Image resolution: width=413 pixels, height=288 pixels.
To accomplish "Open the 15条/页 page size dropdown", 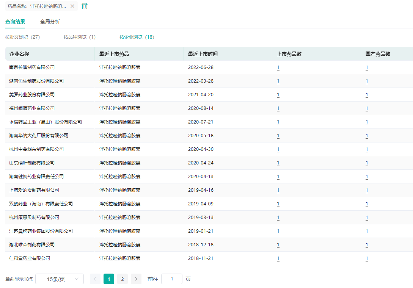I will tap(60, 279).
